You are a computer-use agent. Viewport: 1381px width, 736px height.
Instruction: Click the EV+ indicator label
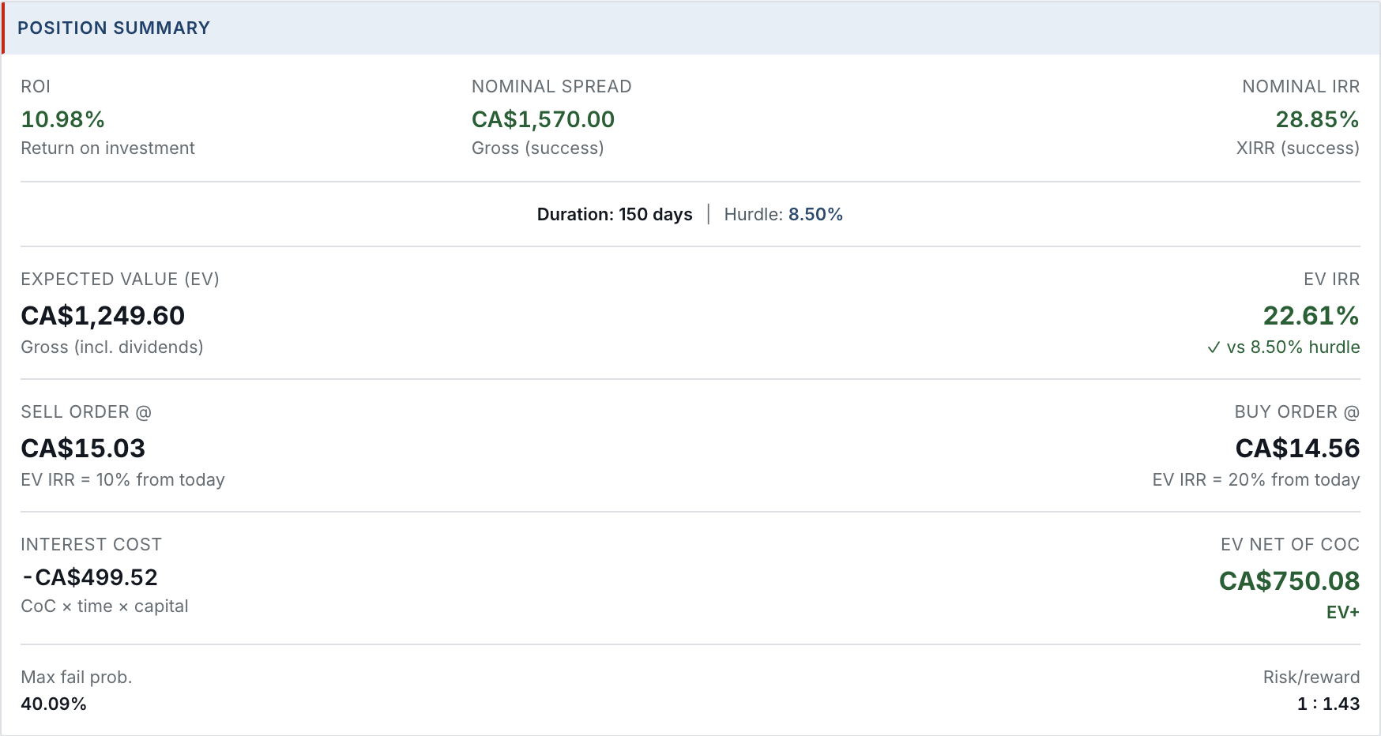[1343, 613]
